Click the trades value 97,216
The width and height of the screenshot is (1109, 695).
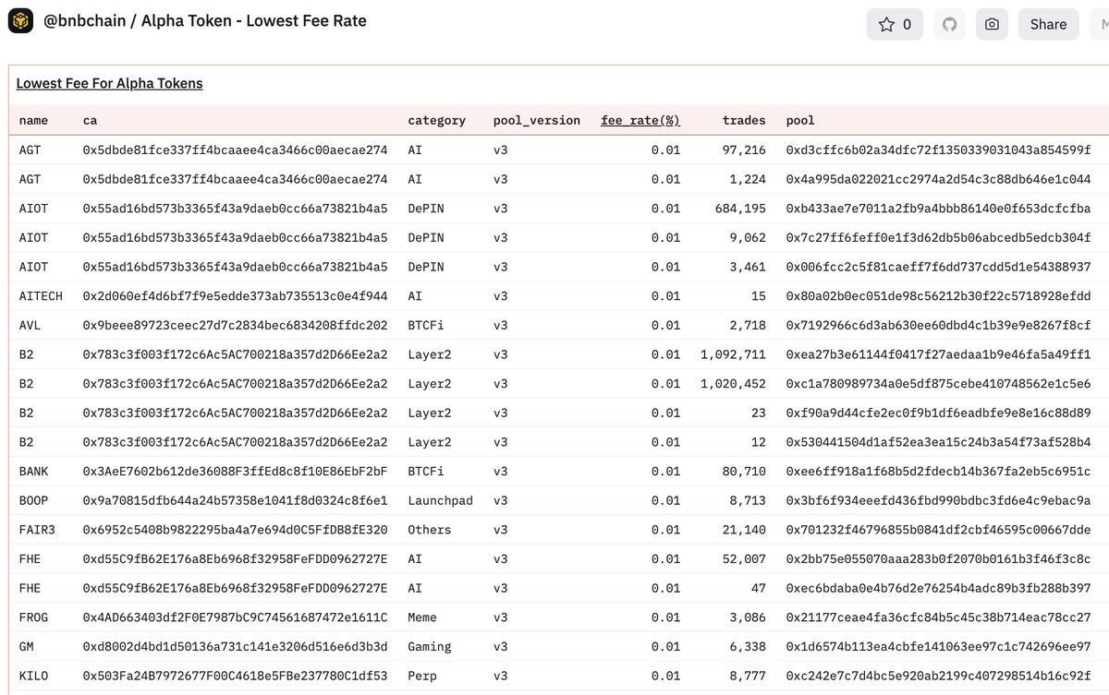[x=745, y=150]
